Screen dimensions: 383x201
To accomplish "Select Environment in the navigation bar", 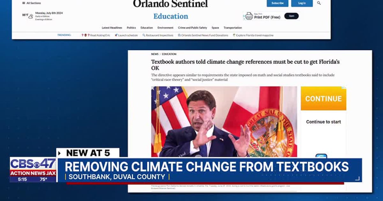I will [x=165, y=27].
